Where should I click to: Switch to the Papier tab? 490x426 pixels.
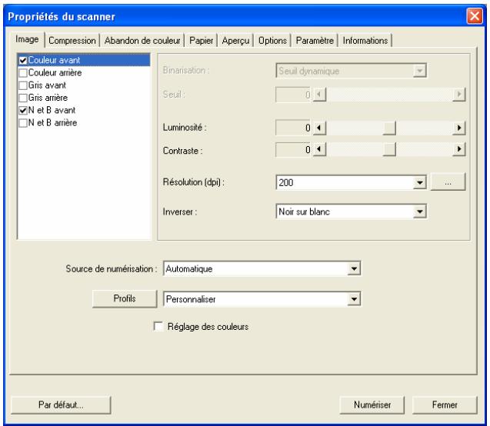tap(201, 41)
